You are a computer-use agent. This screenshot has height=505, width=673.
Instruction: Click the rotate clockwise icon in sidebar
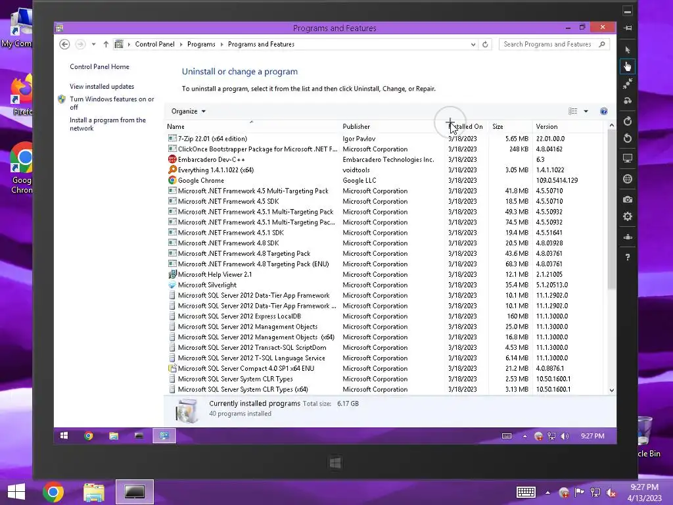(x=628, y=121)
